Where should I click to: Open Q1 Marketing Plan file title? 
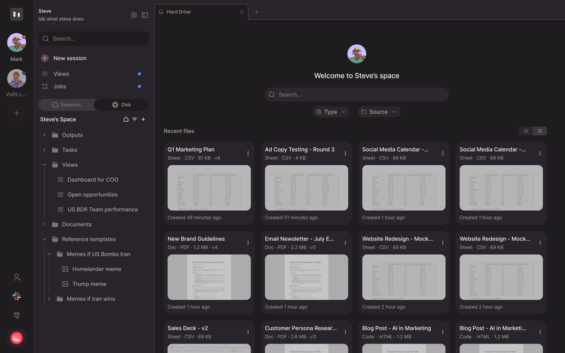(x=191, y=150)
